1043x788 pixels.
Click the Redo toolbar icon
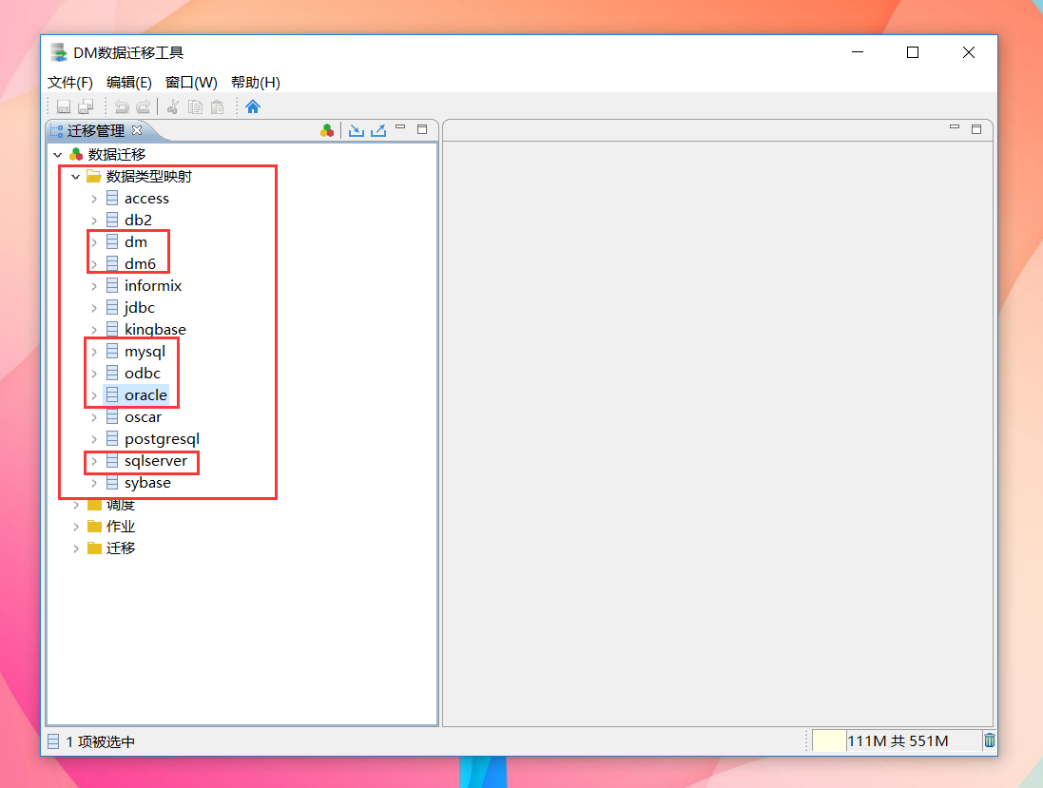[143, 107]
